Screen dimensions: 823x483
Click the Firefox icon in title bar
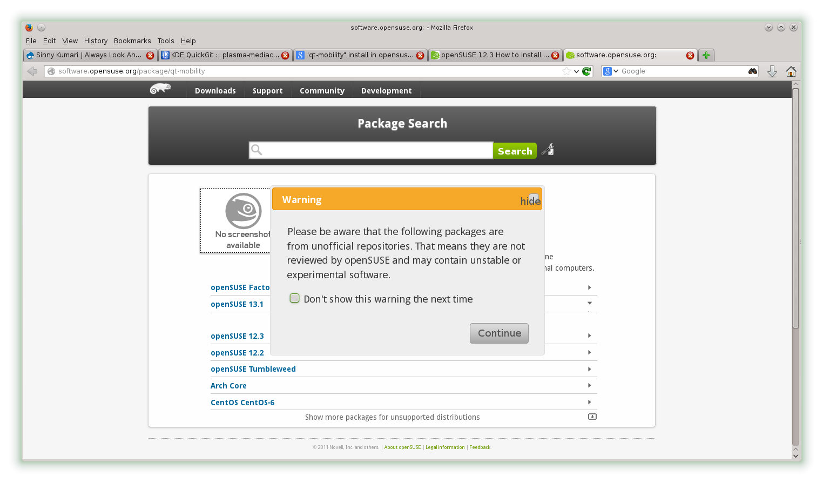(x=29, y=28)
